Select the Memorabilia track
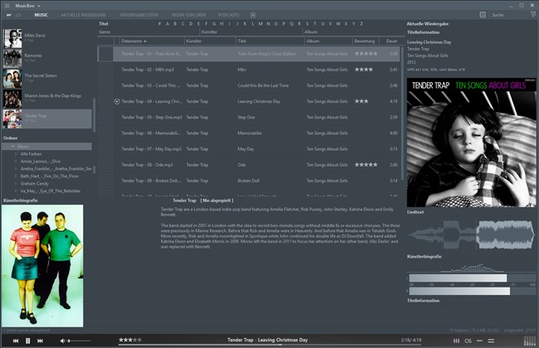539x348 pixels. pyautogui.click(x=249, y=133)
